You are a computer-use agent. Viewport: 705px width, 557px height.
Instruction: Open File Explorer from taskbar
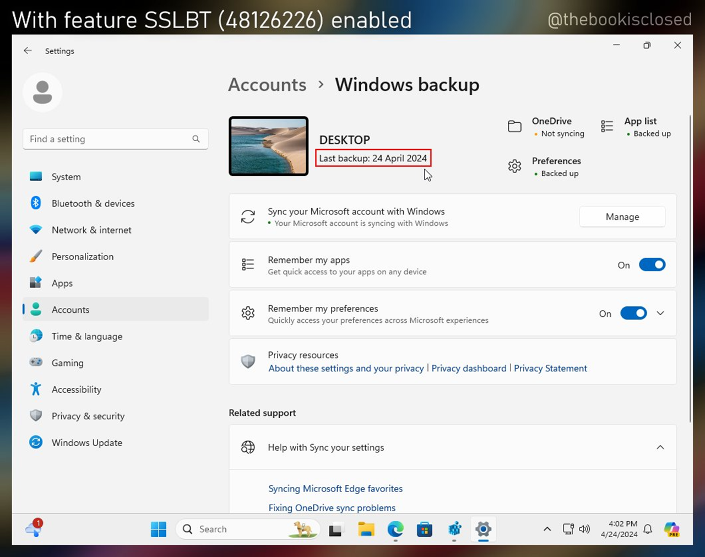(x=366, y=529)
